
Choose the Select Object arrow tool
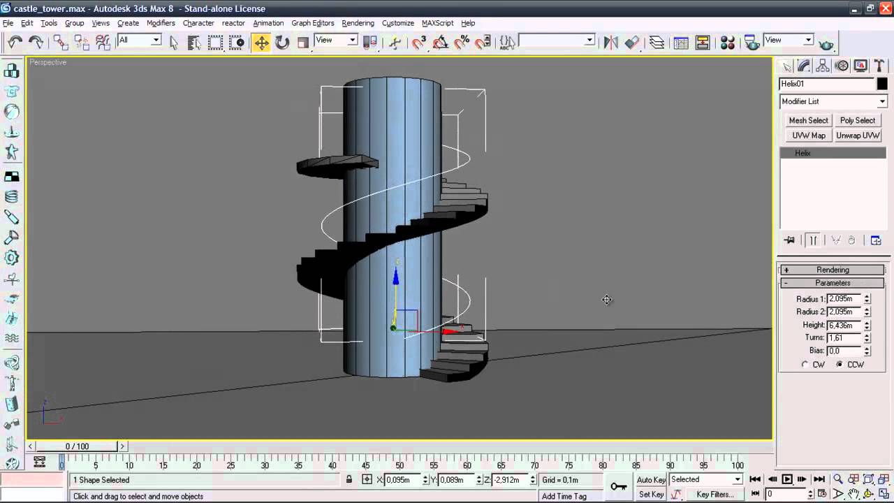point(174,43)
